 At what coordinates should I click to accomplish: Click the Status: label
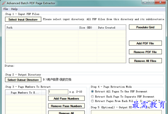[9, 66]
